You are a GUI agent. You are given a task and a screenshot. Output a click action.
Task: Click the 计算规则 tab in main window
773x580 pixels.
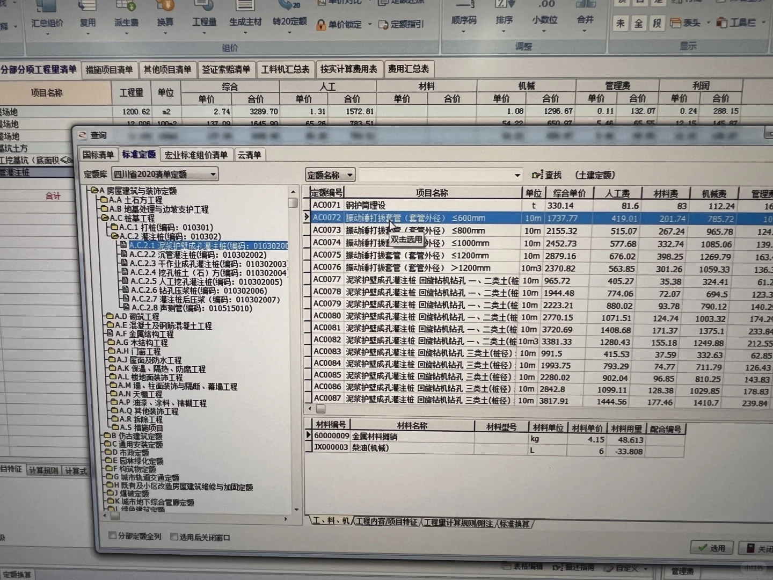click(x=43, y=470)
